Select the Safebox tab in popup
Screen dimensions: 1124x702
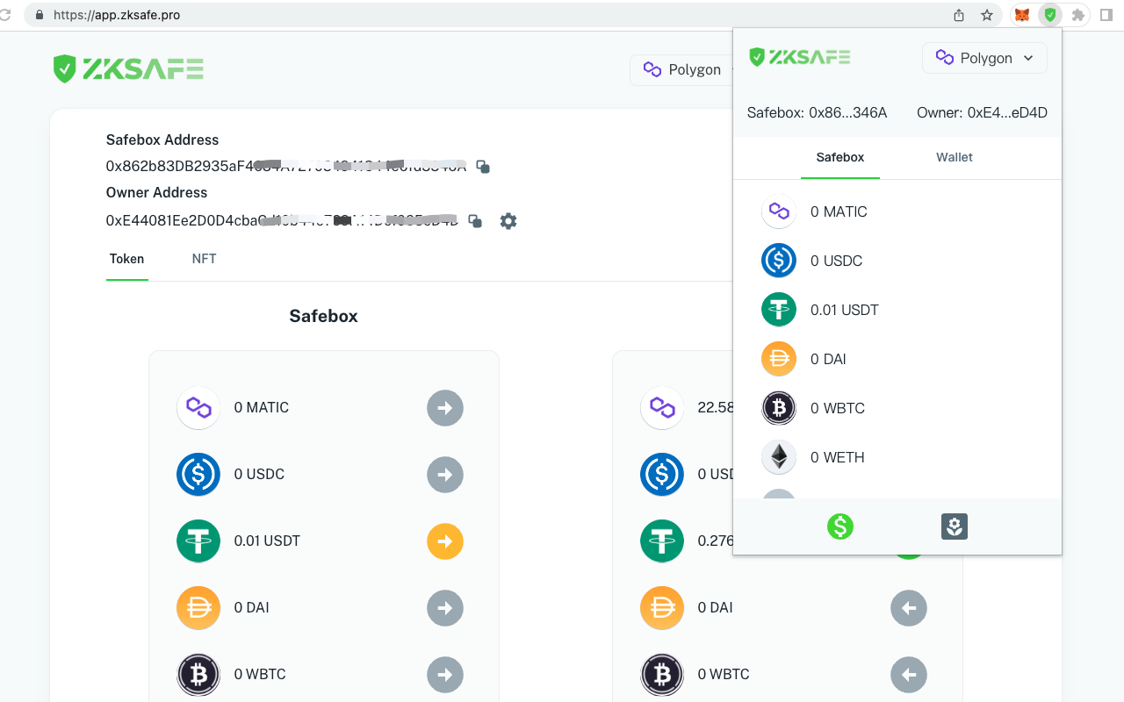840,157
